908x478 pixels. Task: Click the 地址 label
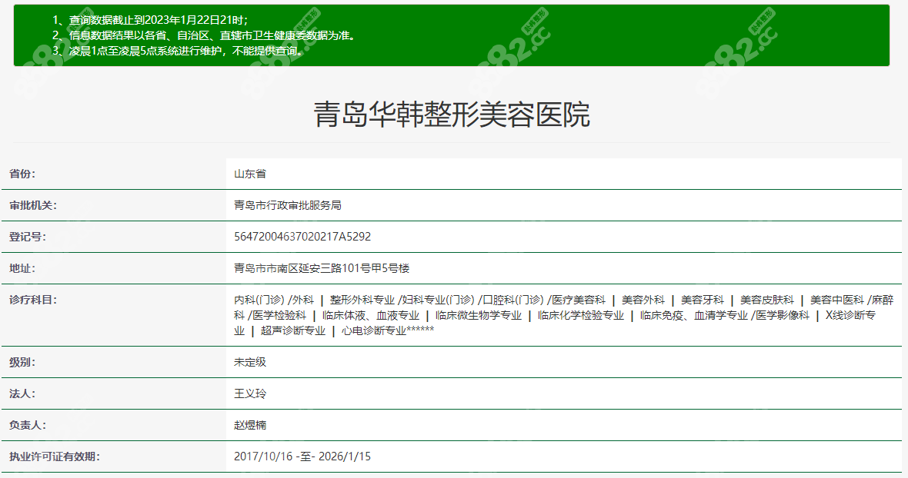click(22, 268)
